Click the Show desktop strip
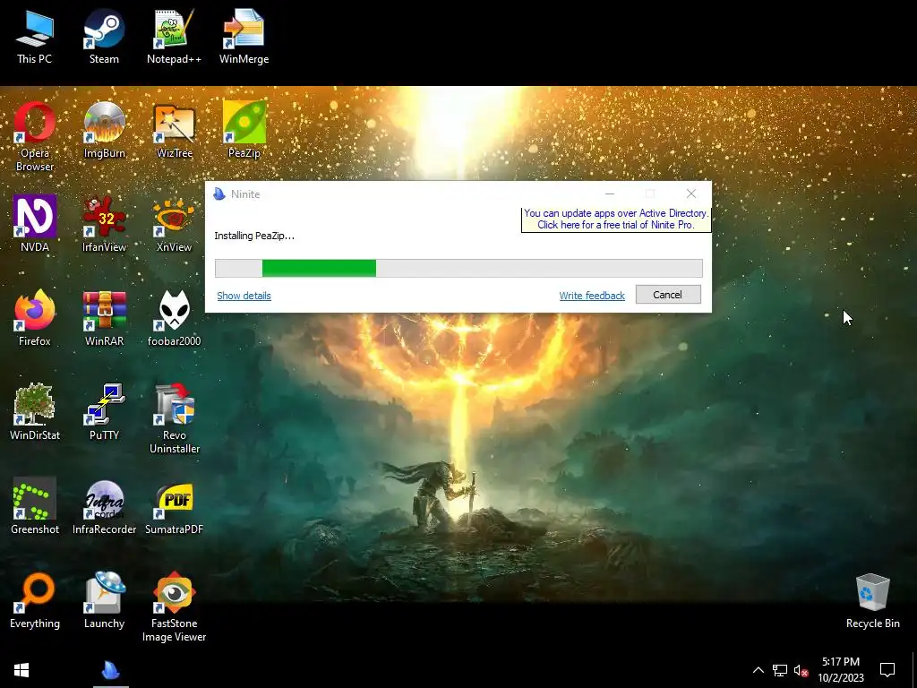Screen dimensions: 917x688 click(914, 670)
